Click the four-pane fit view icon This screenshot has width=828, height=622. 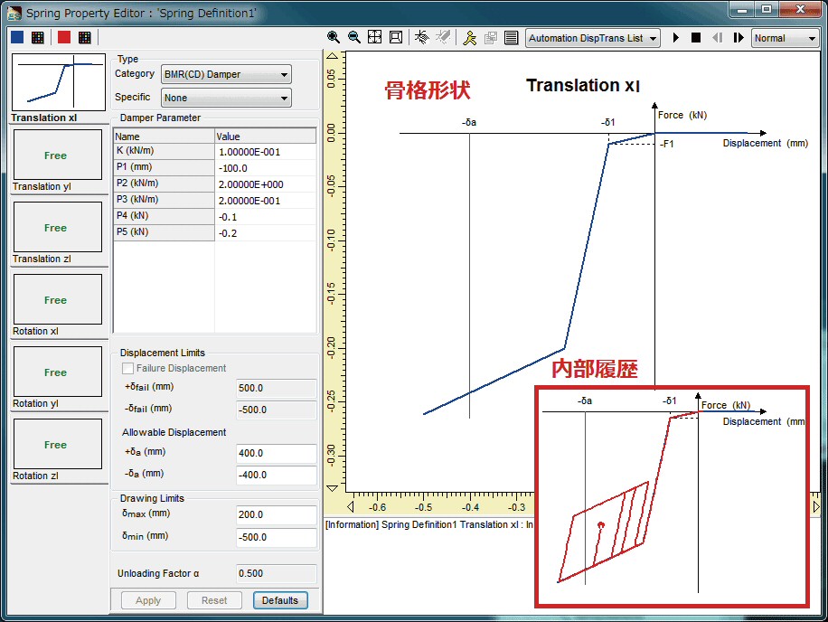375,37
